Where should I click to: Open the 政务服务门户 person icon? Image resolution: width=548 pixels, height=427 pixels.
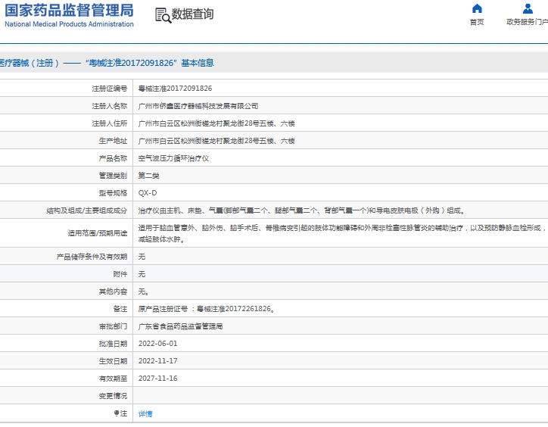click(x=528, y=8)
